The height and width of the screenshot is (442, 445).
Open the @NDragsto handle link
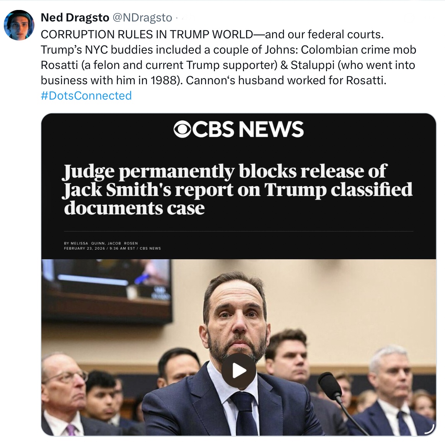(142, 18)
